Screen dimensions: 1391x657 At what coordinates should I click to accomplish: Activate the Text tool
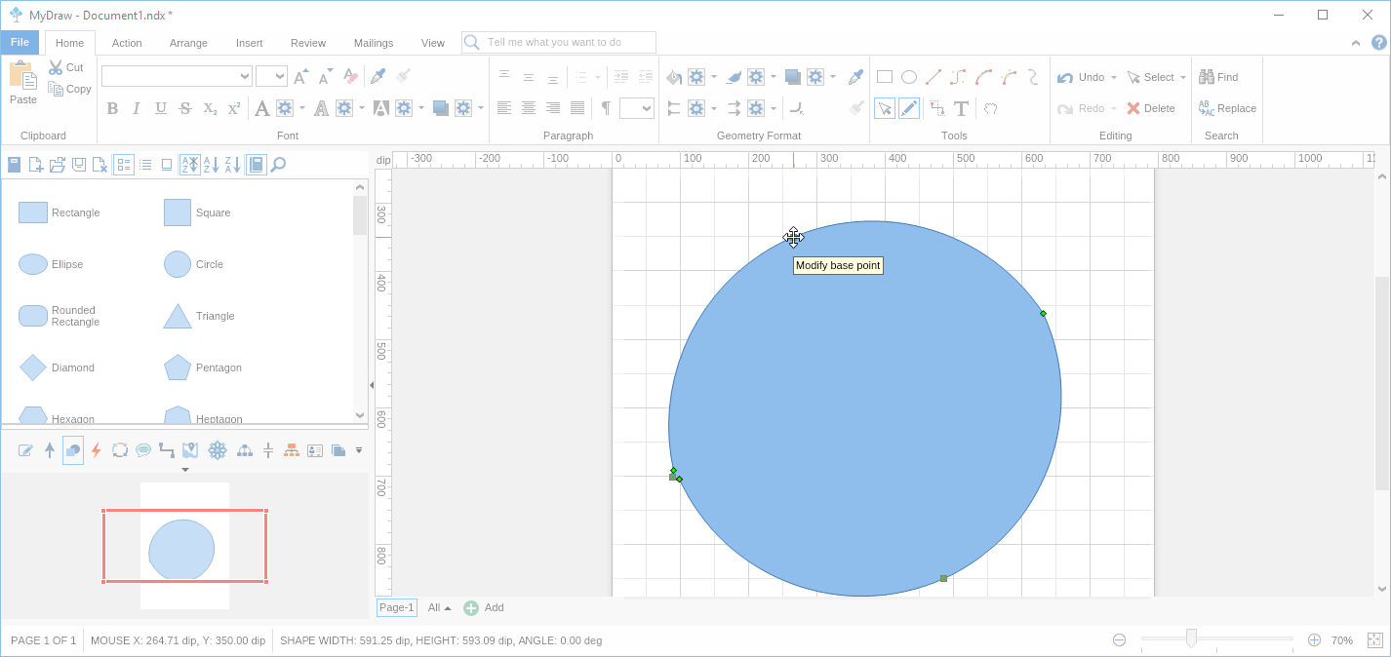coord(961,108)
